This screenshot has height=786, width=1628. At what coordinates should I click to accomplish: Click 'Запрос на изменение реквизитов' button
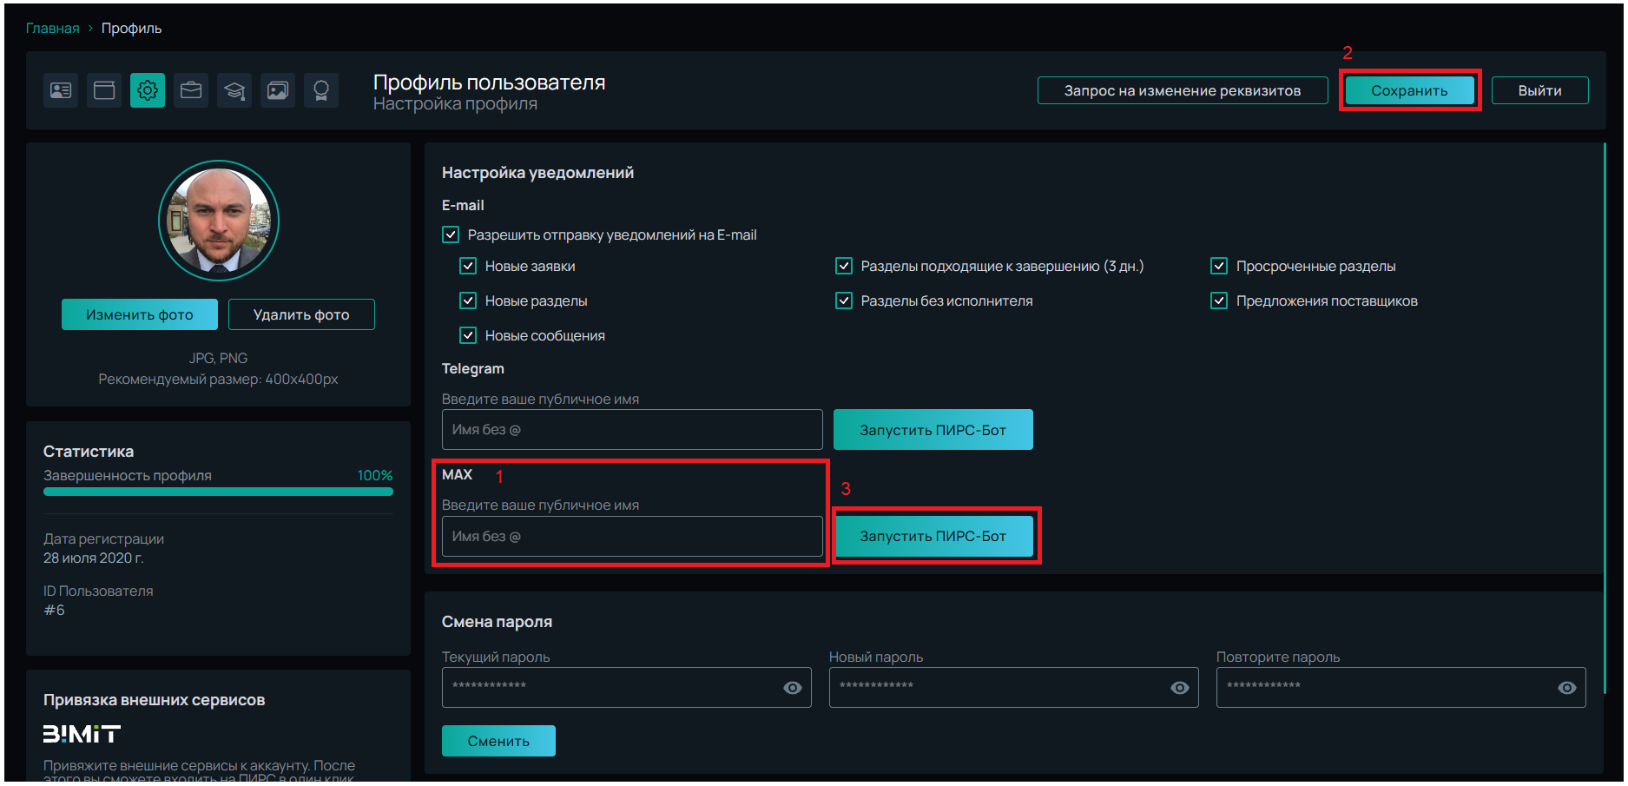(x=1182, y=90)
